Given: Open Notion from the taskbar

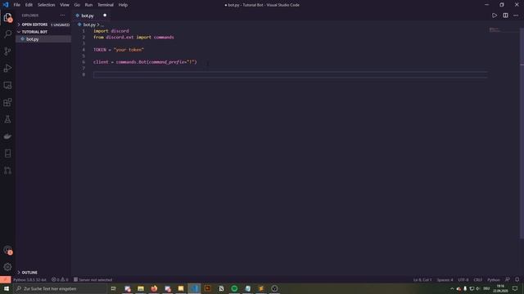Looking at the screenshot, I should 221,288.
